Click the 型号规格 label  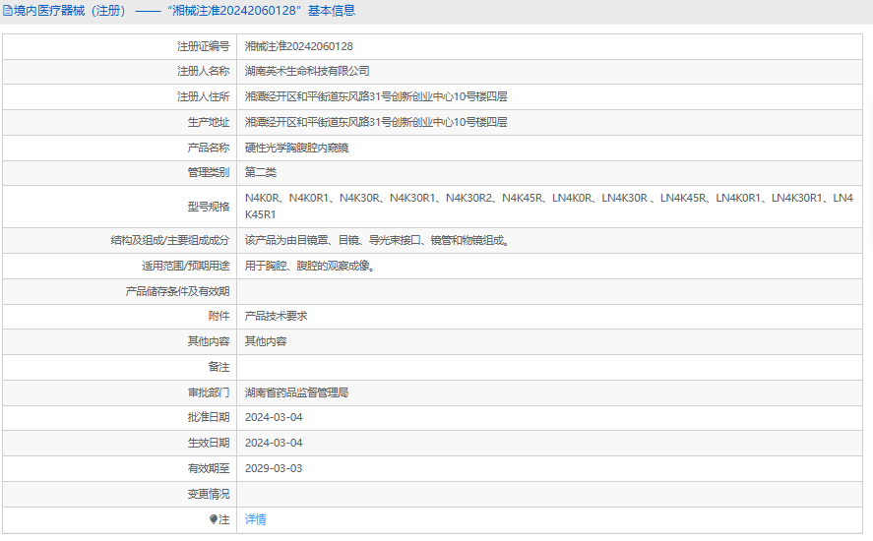tap(209, 207)
